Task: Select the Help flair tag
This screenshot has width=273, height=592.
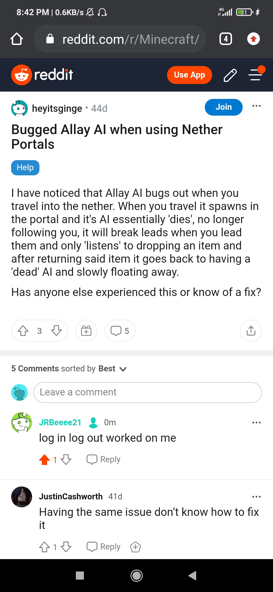Action: click(25, 167)
